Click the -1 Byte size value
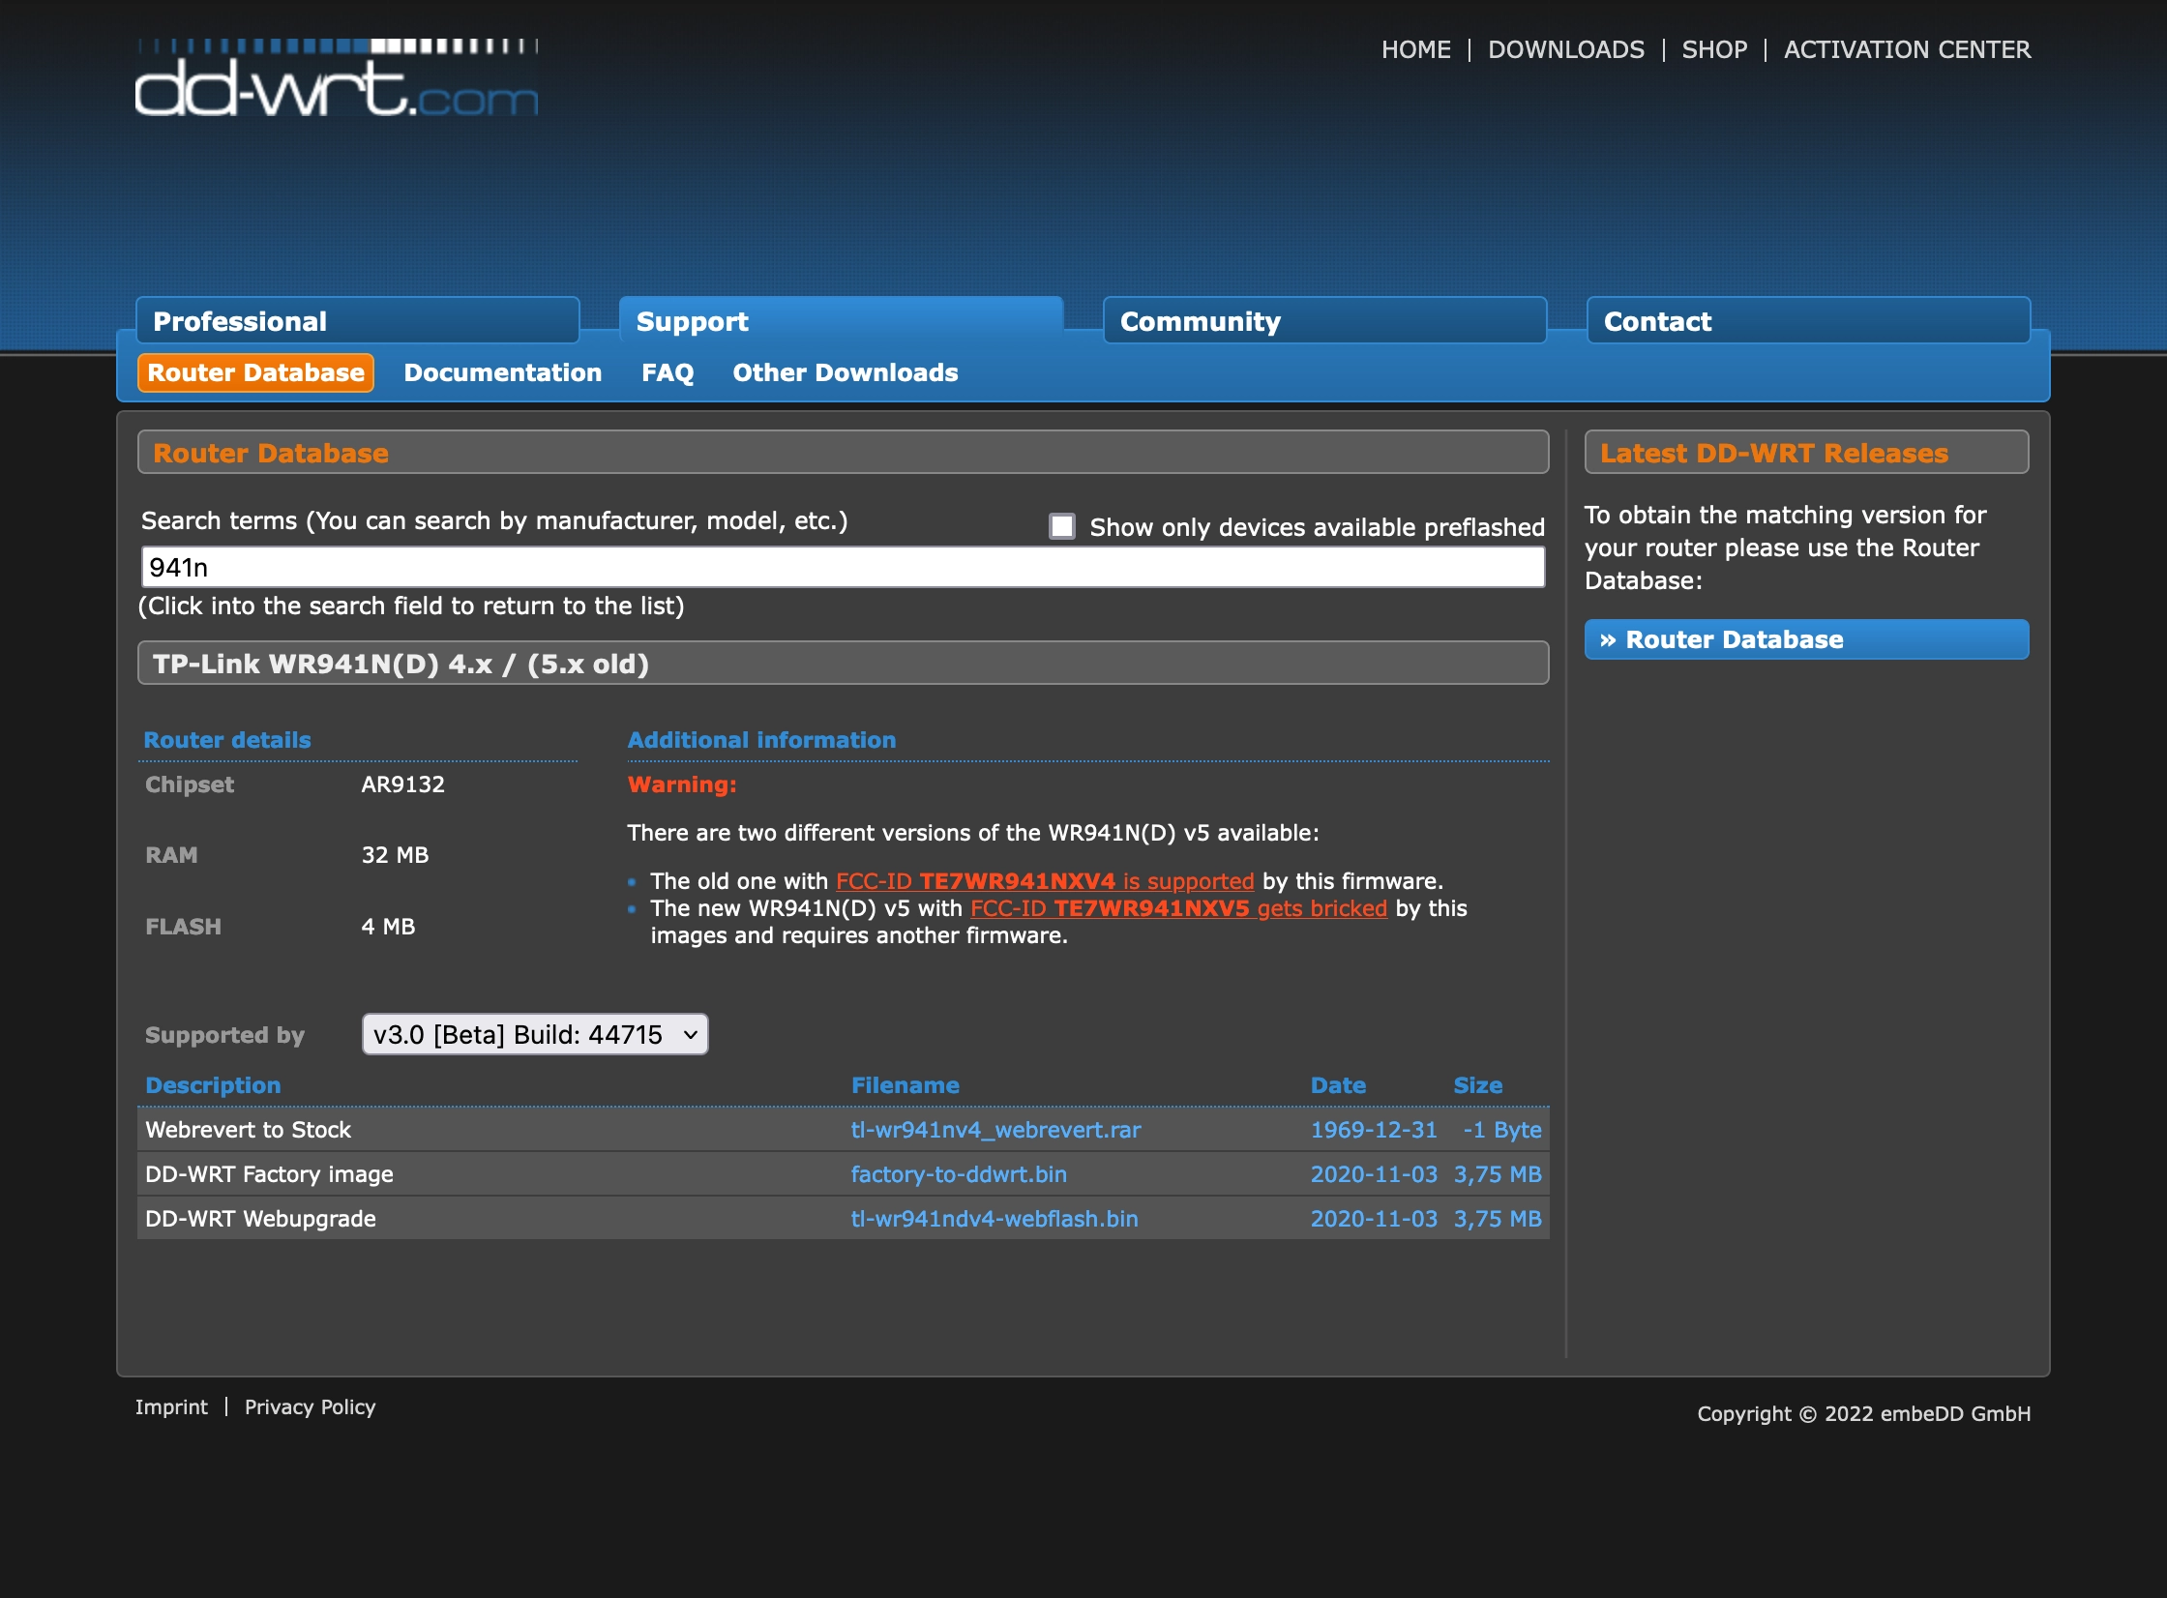This screenshot has width=2167, height=1598. click(x=1502, y=1130)
